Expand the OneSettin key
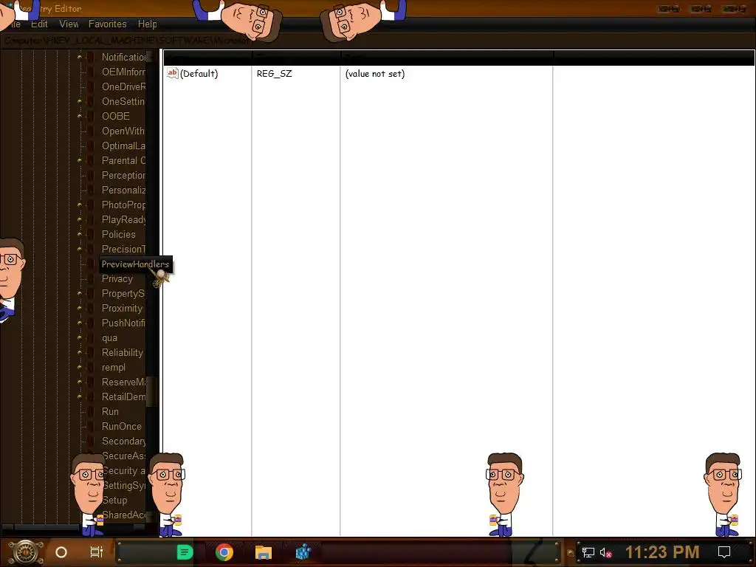Screen dimensions: 756x567 point(80,101)
